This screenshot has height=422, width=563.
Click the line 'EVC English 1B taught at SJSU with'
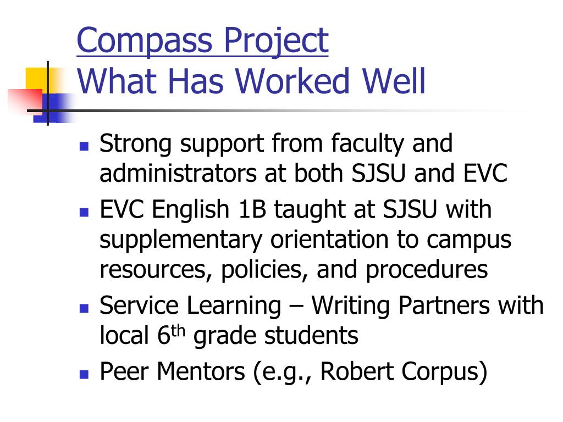295,210
